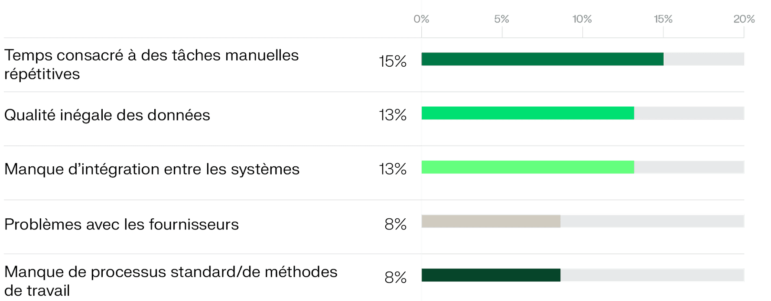Click the 5% axis tick label
Screen dimensions: 771x301
point(502,19)
